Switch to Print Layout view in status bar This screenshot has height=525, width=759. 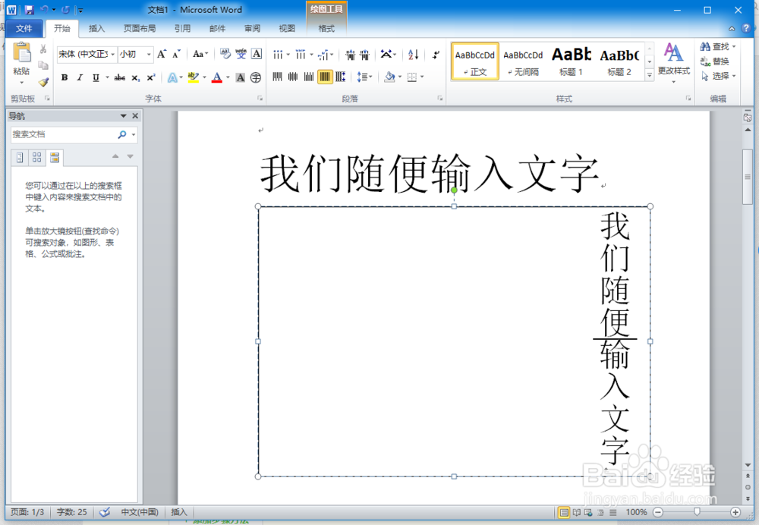[563, 512]
